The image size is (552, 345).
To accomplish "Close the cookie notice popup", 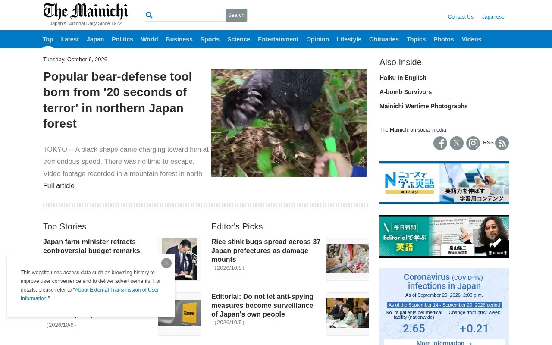I will point(166,263).
